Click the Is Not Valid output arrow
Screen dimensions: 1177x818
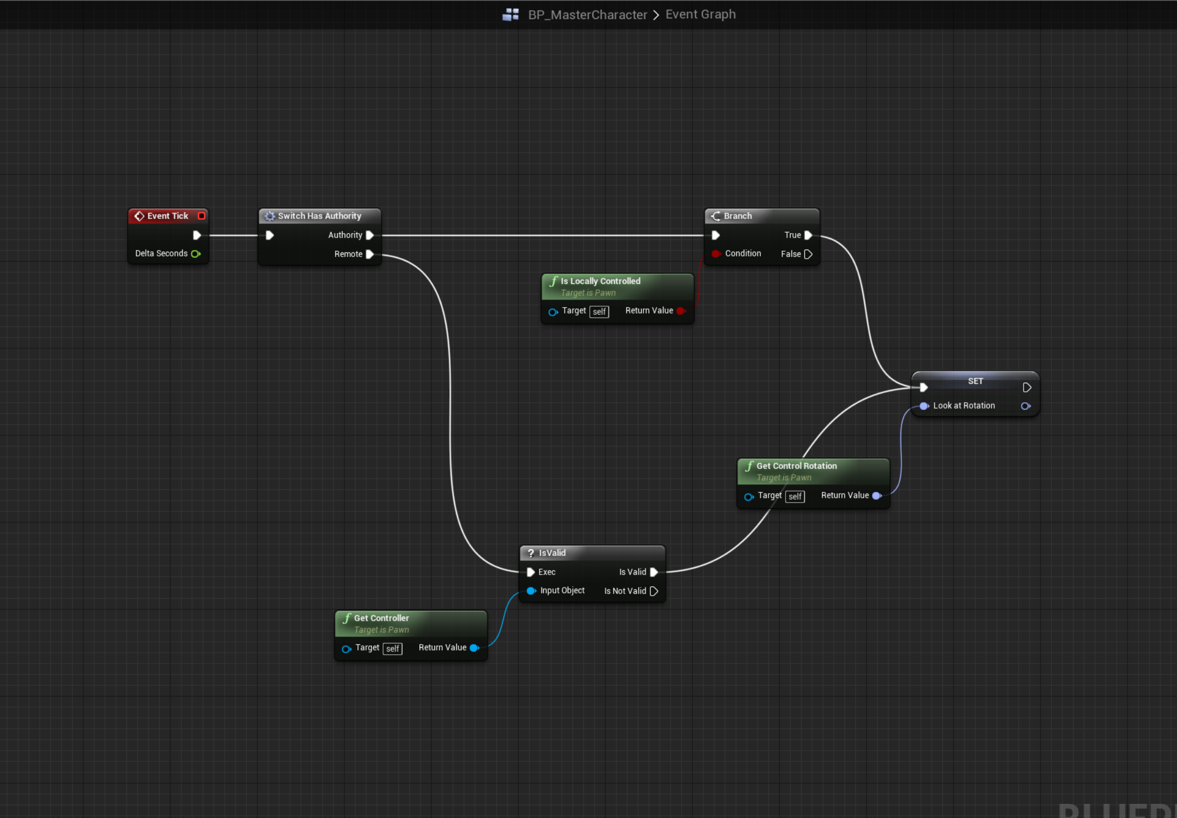coord(654,591)
